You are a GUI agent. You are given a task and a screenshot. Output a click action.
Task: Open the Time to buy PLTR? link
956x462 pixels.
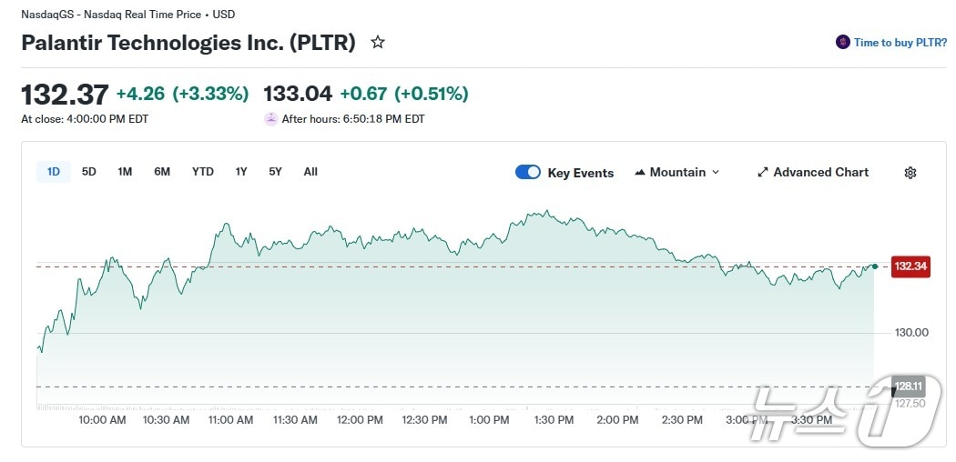click(x=900, y=43)
